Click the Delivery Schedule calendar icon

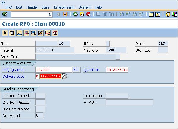click(x=55, y=33)
